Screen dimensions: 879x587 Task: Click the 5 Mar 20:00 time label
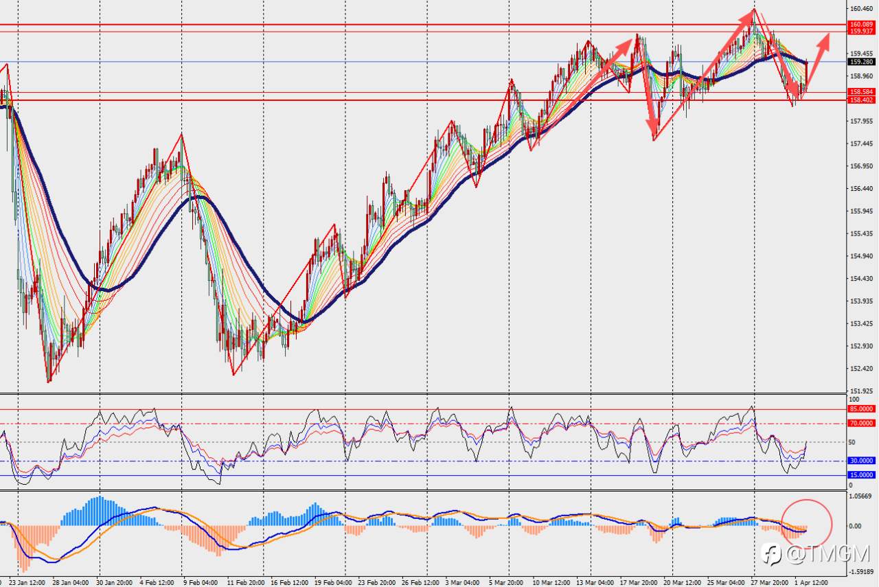click(506, 582)
